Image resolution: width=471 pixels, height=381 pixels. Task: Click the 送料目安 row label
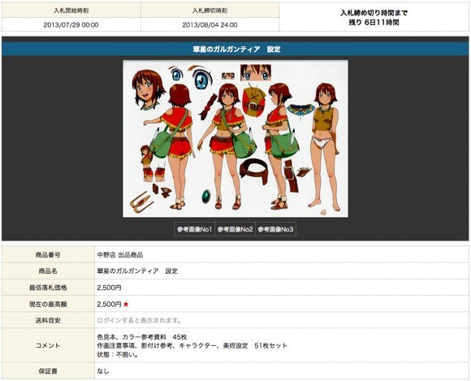click(48, 321)
